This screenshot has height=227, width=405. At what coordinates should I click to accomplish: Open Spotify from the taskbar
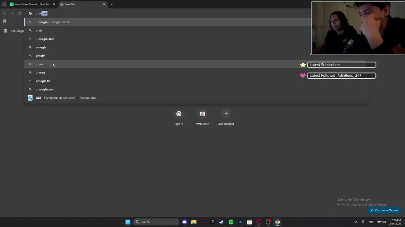[231, 222]
